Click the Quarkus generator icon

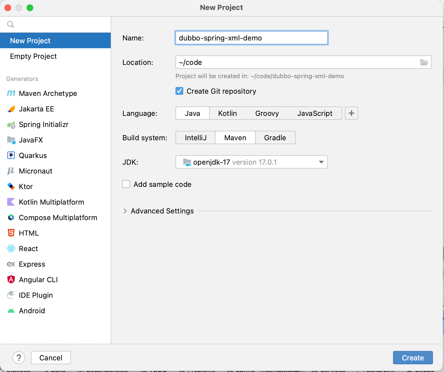click(11, 156)
